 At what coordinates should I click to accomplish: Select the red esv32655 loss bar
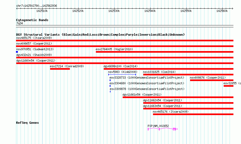tap(228, 86)
